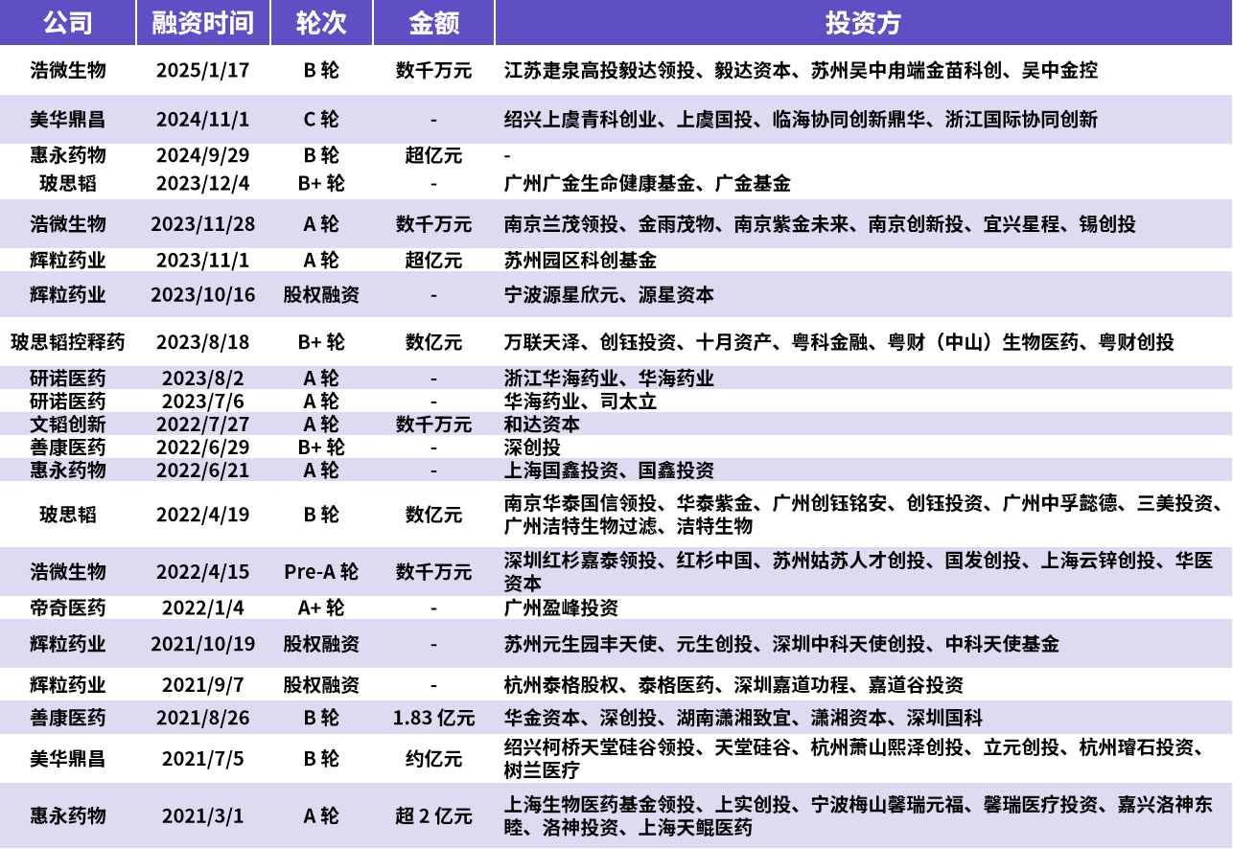Select the date cell 2025/1/17
1233x849 pixels.
202,70
